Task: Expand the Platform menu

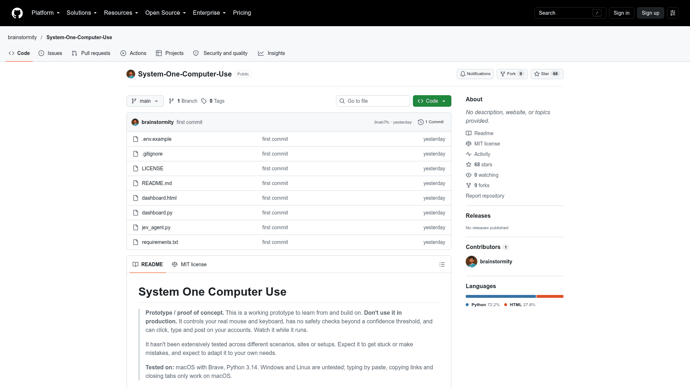Action: [46, 13]
